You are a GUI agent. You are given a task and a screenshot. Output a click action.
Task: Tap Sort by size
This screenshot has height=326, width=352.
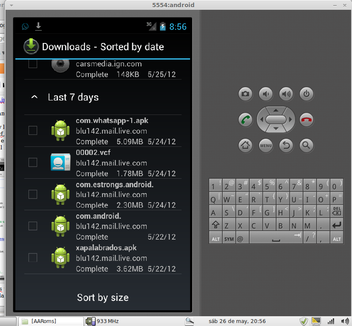pos(103,297)
